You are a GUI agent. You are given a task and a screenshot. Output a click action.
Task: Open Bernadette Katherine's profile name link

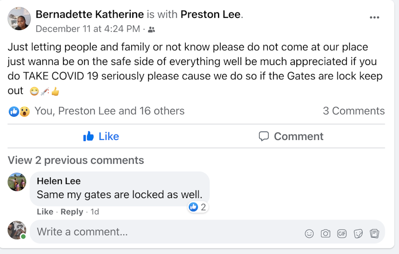pyautogui.click(x=89, y=14)
